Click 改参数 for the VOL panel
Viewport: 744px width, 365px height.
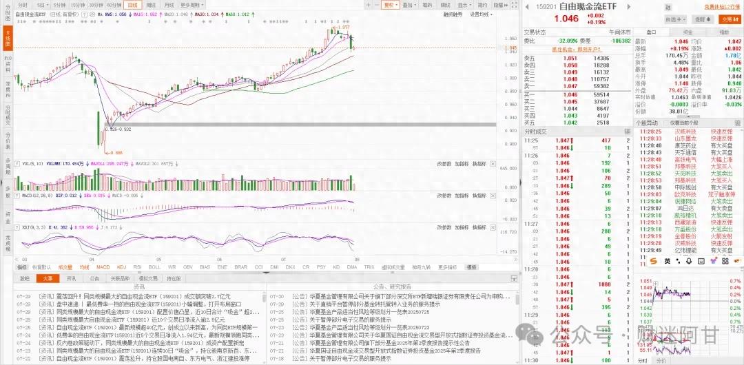click(444, 164)
